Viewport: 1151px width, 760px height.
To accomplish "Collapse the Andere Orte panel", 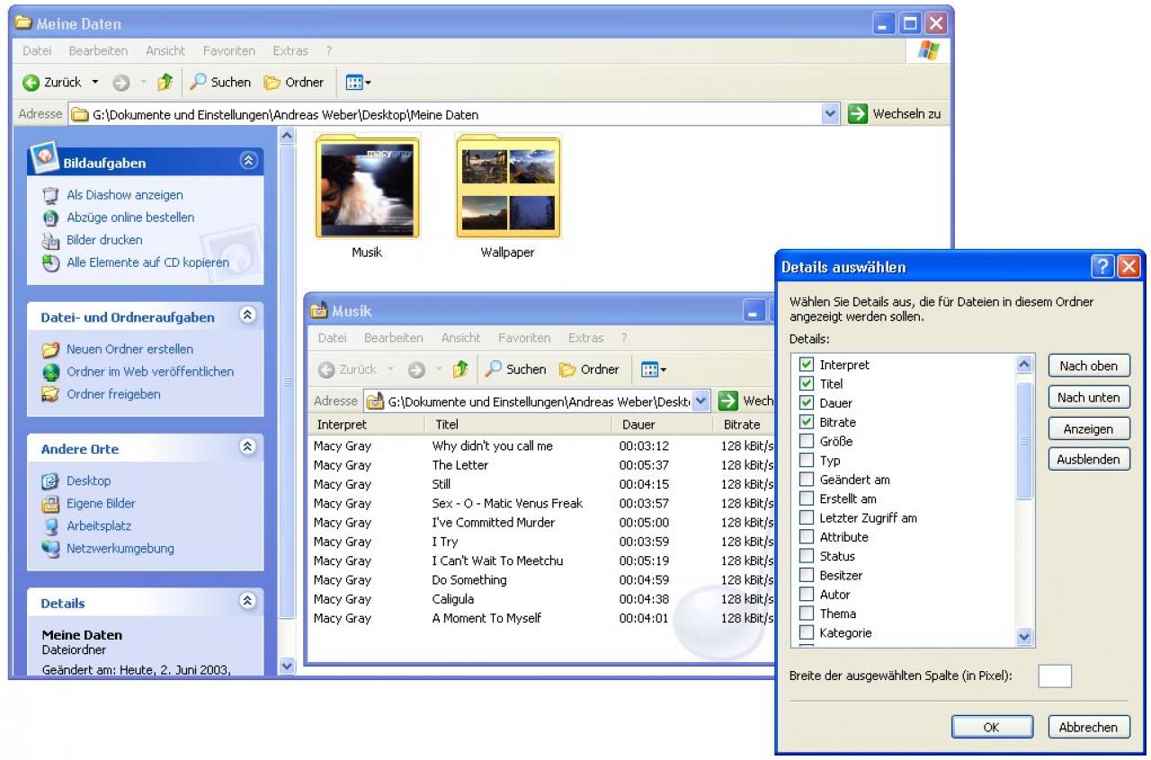I will coord(249,447).
